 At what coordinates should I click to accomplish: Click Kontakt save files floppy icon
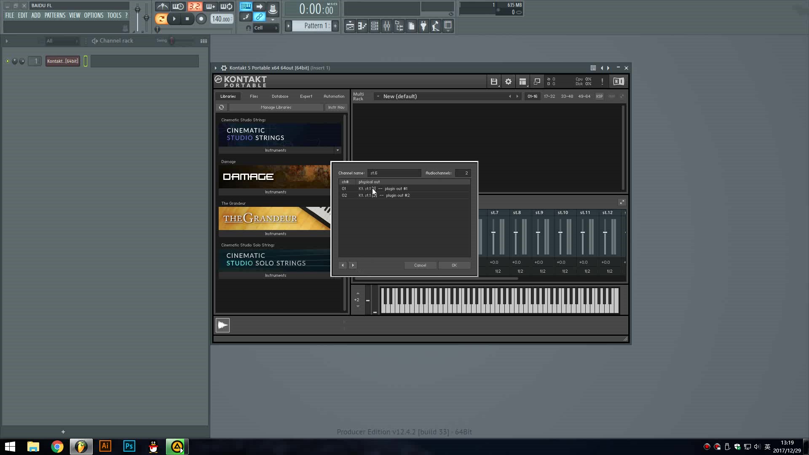tap(494, 82)
